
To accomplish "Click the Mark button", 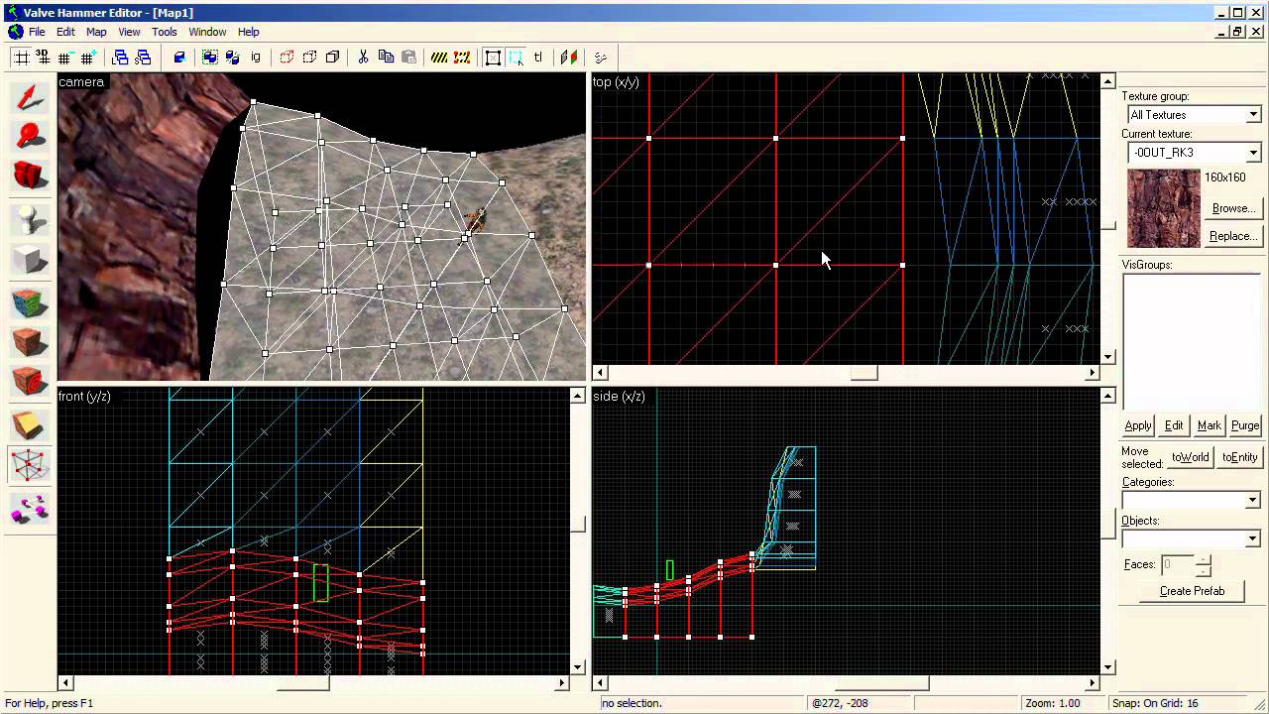I will click(x=1210, y=425).
